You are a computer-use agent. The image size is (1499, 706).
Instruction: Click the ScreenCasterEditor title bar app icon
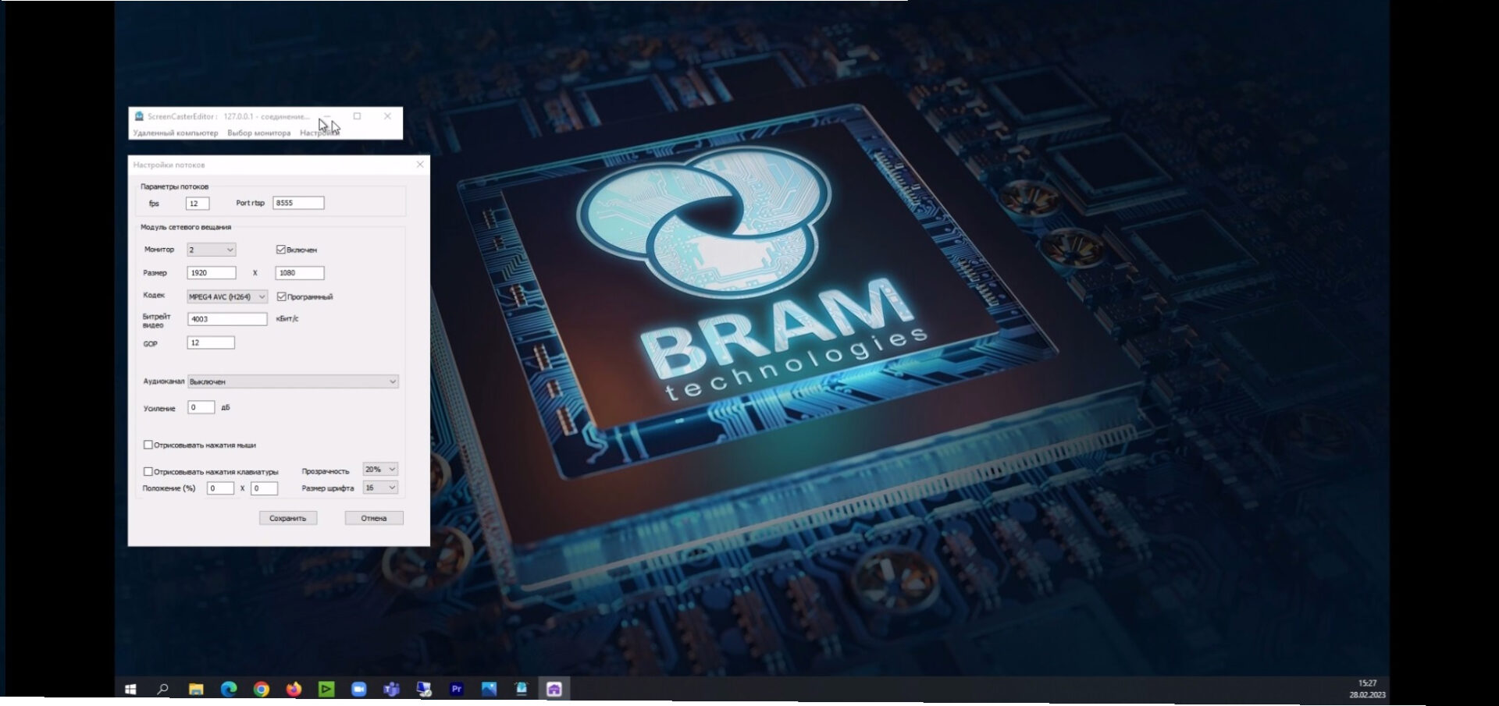click(139, 116)
